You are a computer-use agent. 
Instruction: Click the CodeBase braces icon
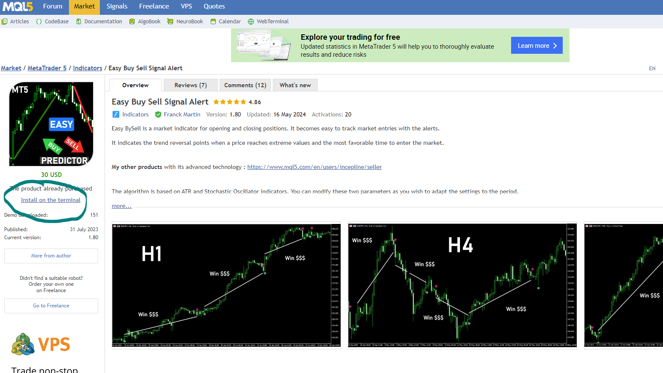39,22
